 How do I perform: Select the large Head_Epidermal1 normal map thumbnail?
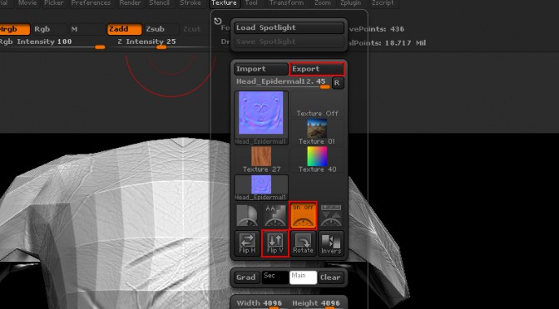coord(261,118)
